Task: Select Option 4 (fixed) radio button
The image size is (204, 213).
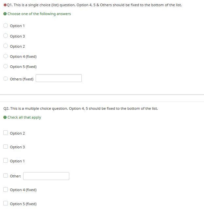Action: point(6,56)
